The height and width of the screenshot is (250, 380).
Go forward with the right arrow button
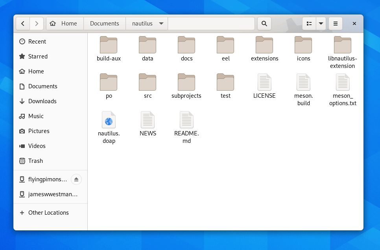click(x=37, y=24)
